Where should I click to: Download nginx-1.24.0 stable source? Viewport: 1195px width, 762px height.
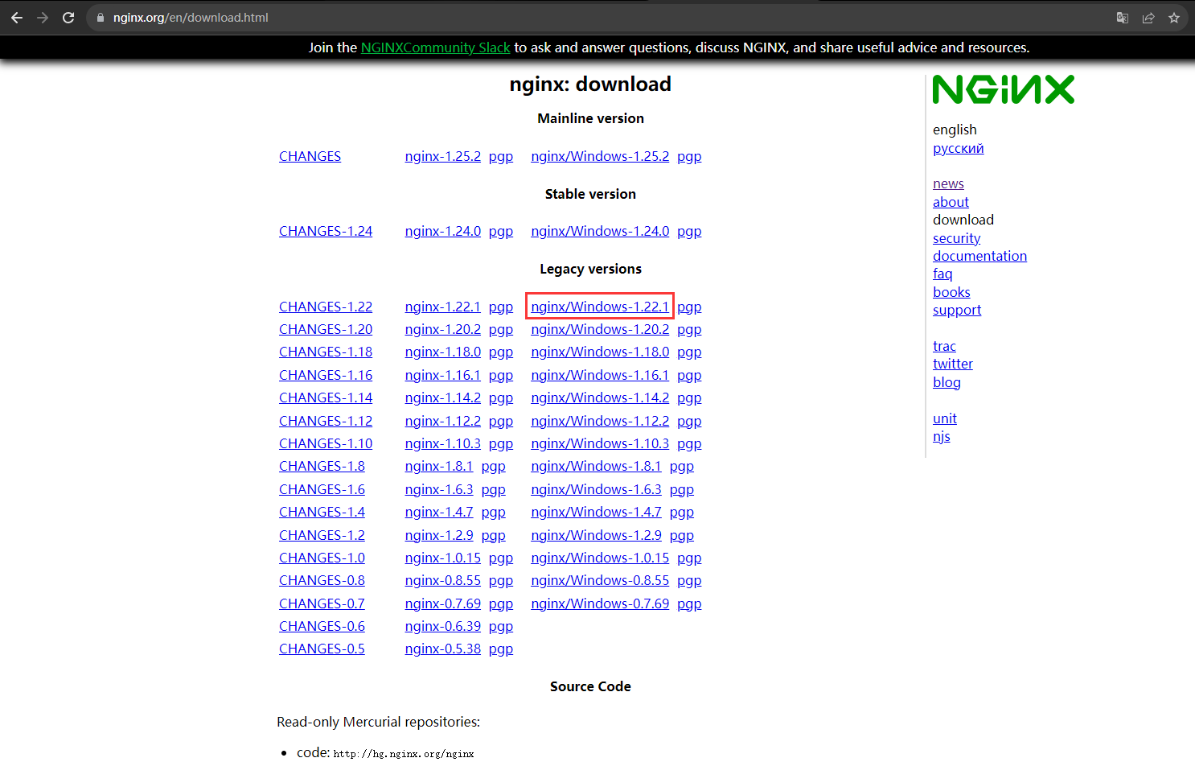point(442,231)
